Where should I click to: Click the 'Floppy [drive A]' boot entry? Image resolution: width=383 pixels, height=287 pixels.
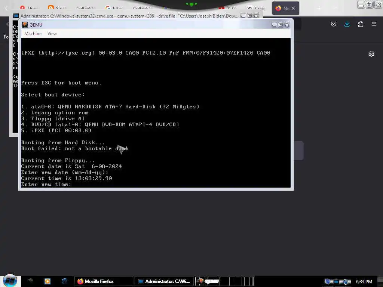coord(53,118)
